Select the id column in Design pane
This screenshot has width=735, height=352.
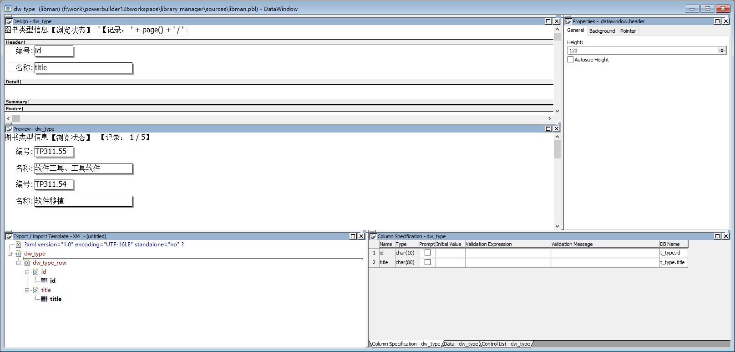54,51
